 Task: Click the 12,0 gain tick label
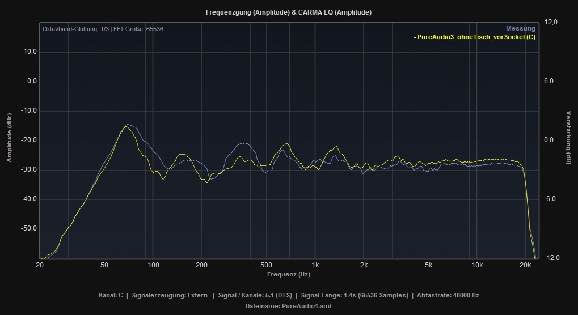551,22
